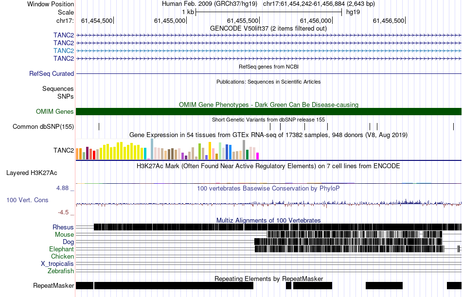Viewport: 462px width, 297px height.
Task: Click the Zebrafish species label
Action: (61, 271)
